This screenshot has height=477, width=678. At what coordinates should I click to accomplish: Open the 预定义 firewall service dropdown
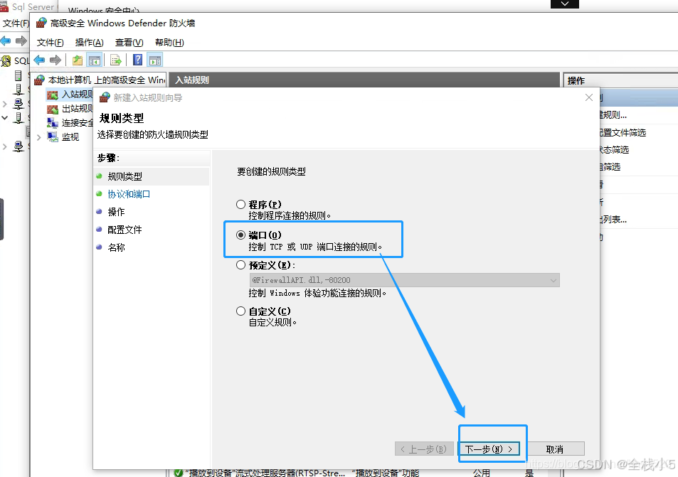[x=553, y=280]
